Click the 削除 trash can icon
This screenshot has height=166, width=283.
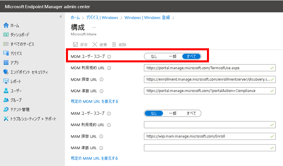pyautogui.click(x=114, y=44)
